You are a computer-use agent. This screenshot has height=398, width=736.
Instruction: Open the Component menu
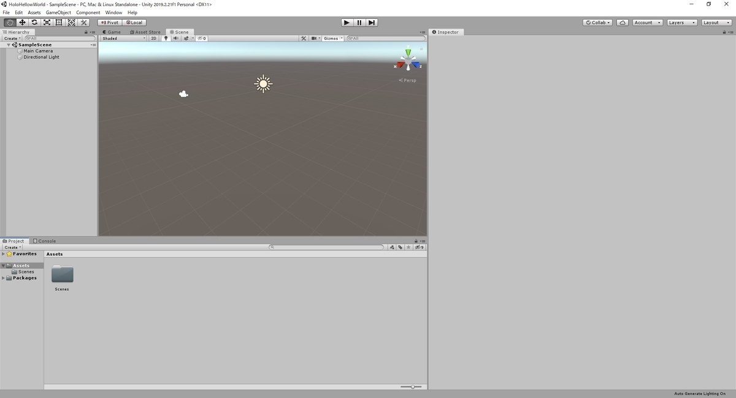88,12
